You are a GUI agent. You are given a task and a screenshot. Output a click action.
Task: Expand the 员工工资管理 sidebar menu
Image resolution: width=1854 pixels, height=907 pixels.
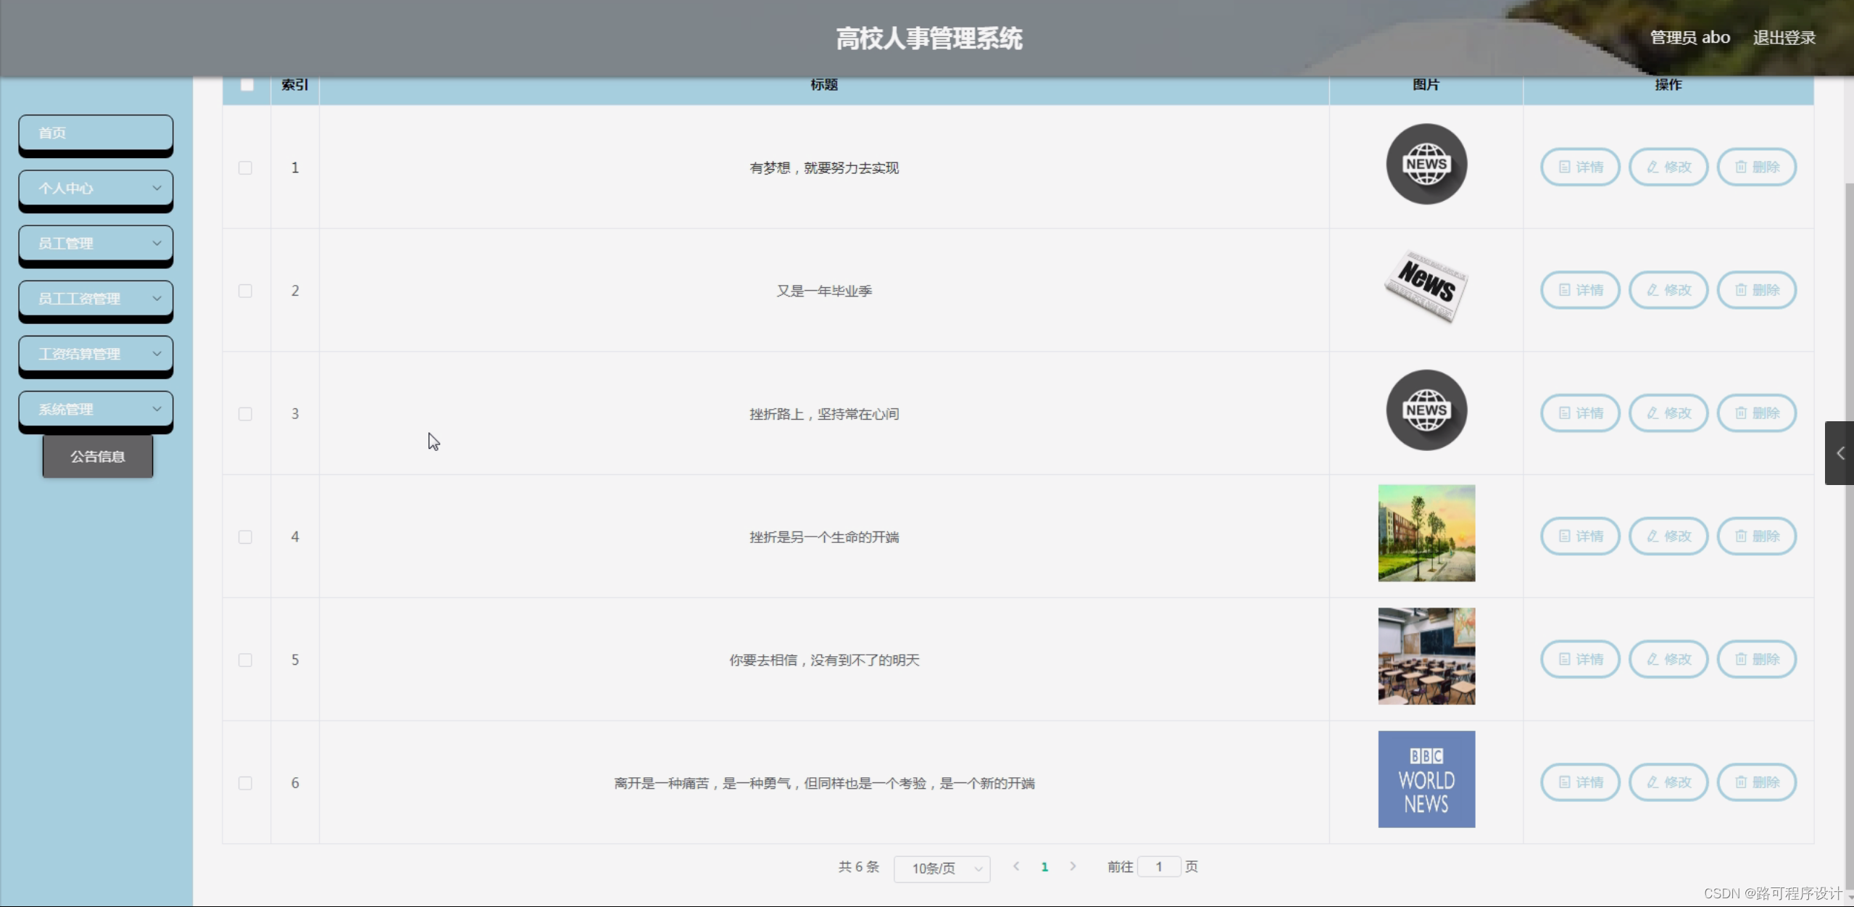(96, 299)
